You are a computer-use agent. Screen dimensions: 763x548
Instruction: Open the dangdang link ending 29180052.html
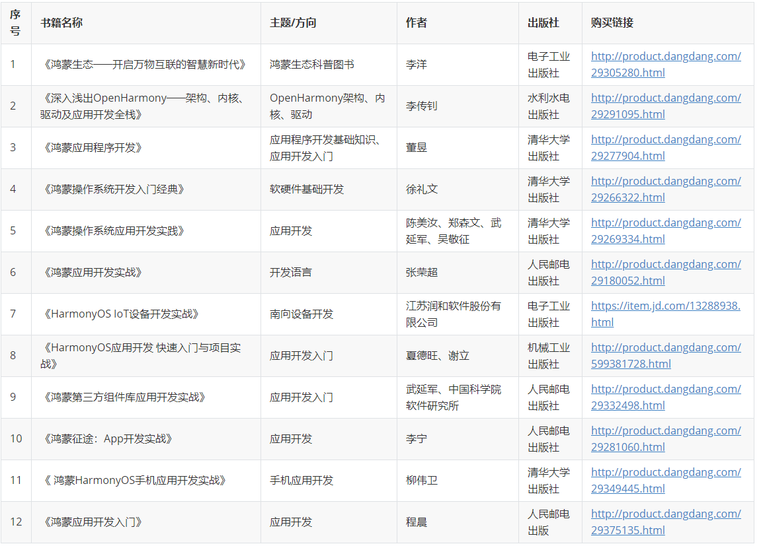666,273
